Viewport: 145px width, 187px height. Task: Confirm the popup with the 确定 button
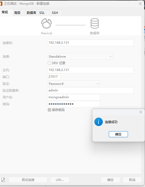click(118, 134)
